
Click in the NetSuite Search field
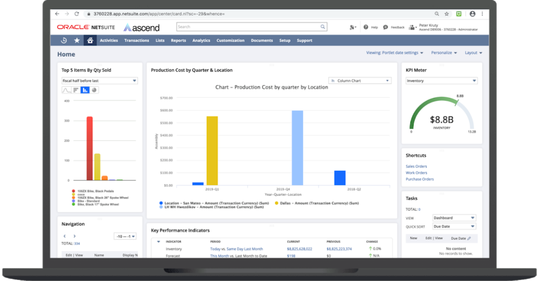248,27
